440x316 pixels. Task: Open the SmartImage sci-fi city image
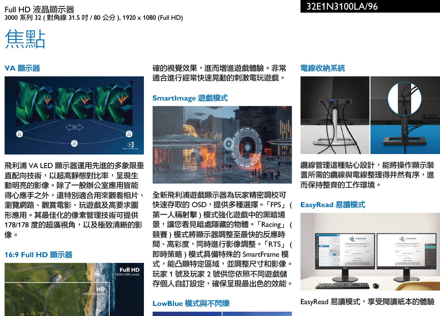click(x=222, y=145)
